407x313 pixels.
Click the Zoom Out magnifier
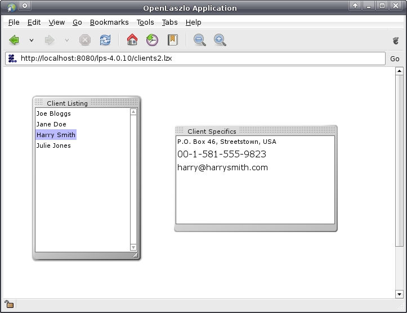(x=199, y=40)
